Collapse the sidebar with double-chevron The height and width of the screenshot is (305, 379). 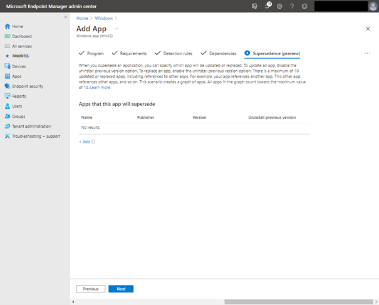(x=66, y=17)
